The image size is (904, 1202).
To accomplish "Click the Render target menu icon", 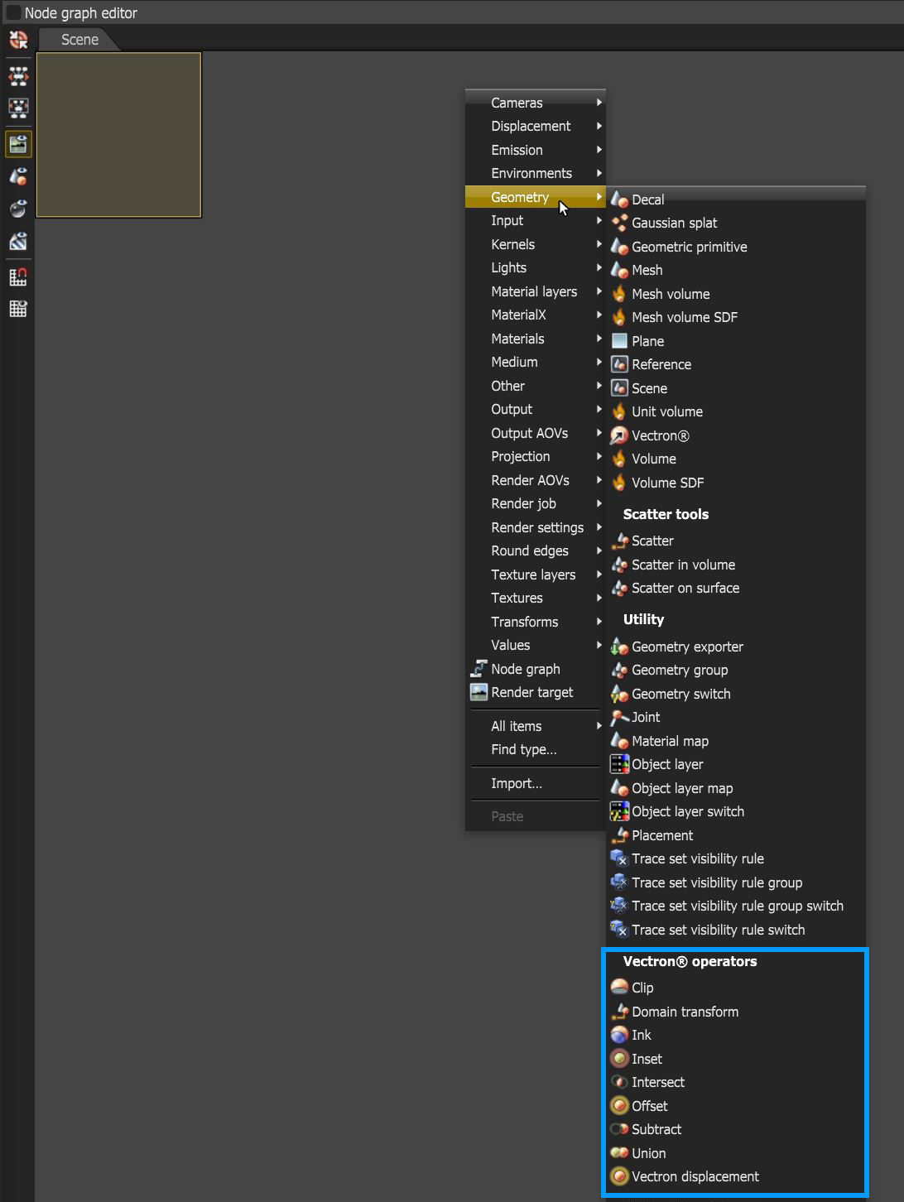I will 478,692.
